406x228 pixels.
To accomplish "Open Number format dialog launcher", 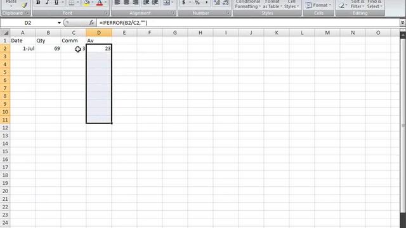I will coord(228,13).
